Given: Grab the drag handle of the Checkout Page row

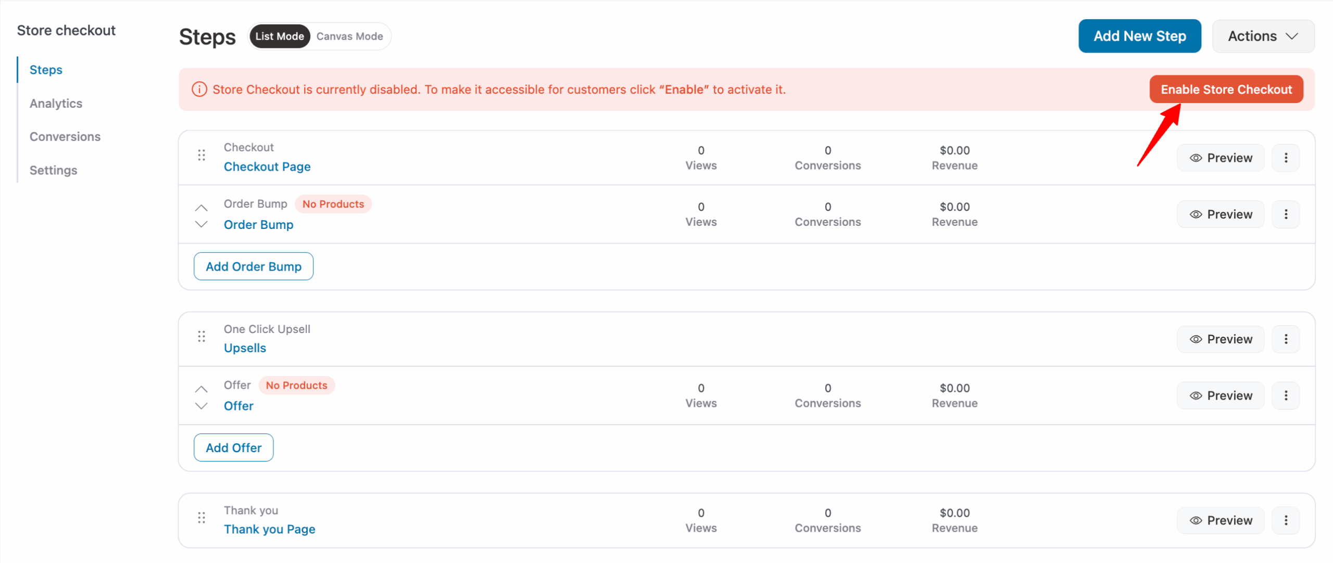Looking at the screenshot, I should (202, 155).
